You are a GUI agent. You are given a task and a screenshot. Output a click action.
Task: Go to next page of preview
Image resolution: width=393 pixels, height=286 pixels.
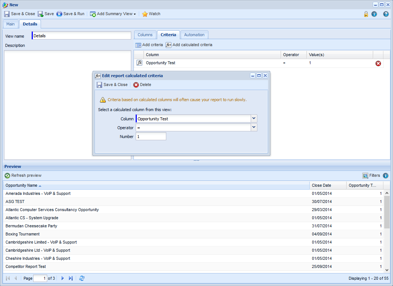[63, 278]
